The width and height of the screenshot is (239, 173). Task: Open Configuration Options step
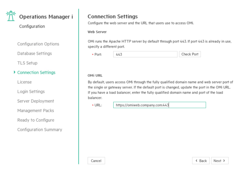coord(38,44)
